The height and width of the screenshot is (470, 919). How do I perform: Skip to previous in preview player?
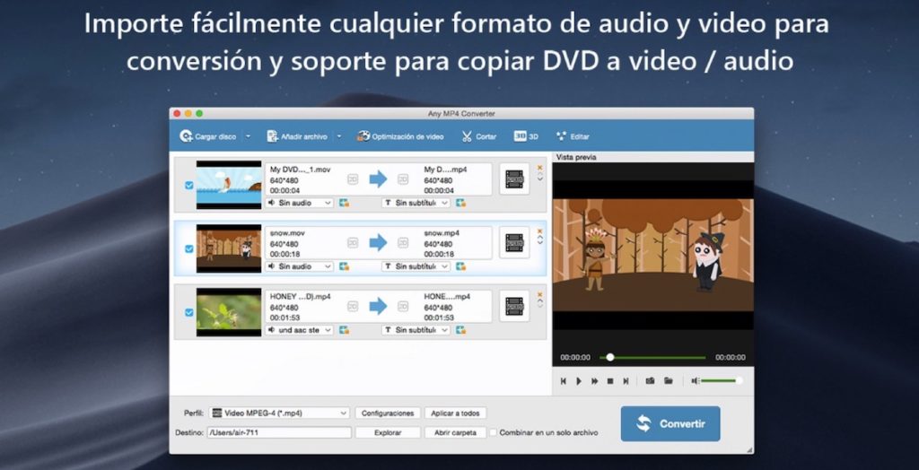pos(564,381)
